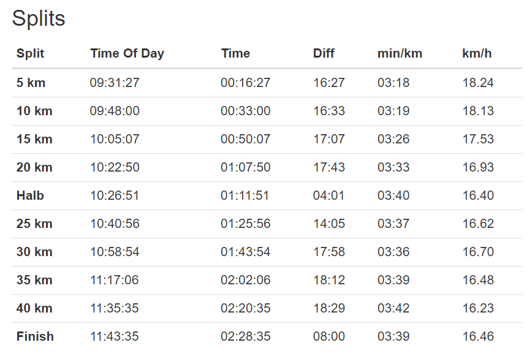Select the 10 km split row label
Screen dimensions: 532x356
click(x=34, y=111)
